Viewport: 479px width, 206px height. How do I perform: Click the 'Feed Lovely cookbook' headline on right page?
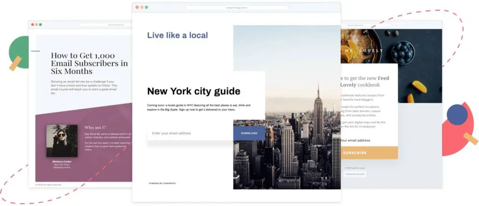[365, 82]
